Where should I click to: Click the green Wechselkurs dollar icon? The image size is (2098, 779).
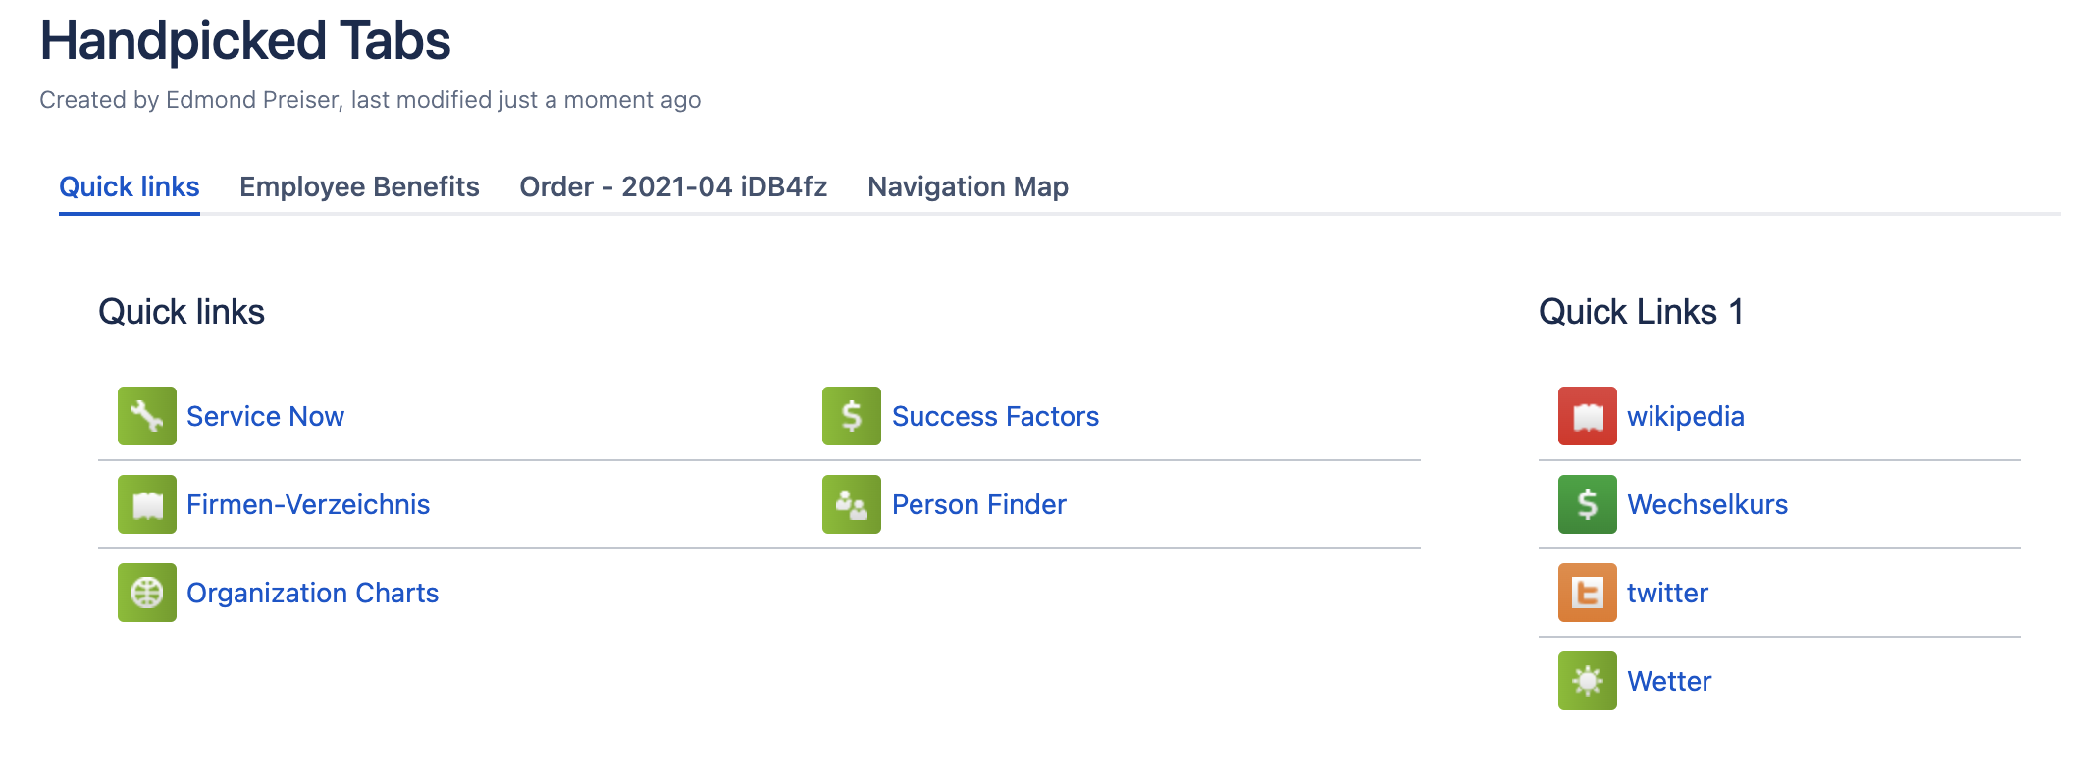(x=1588, y=504)
